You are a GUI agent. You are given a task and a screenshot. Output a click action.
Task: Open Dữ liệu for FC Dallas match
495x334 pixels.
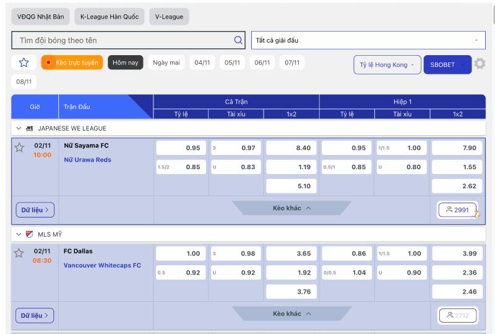(35, 315)
